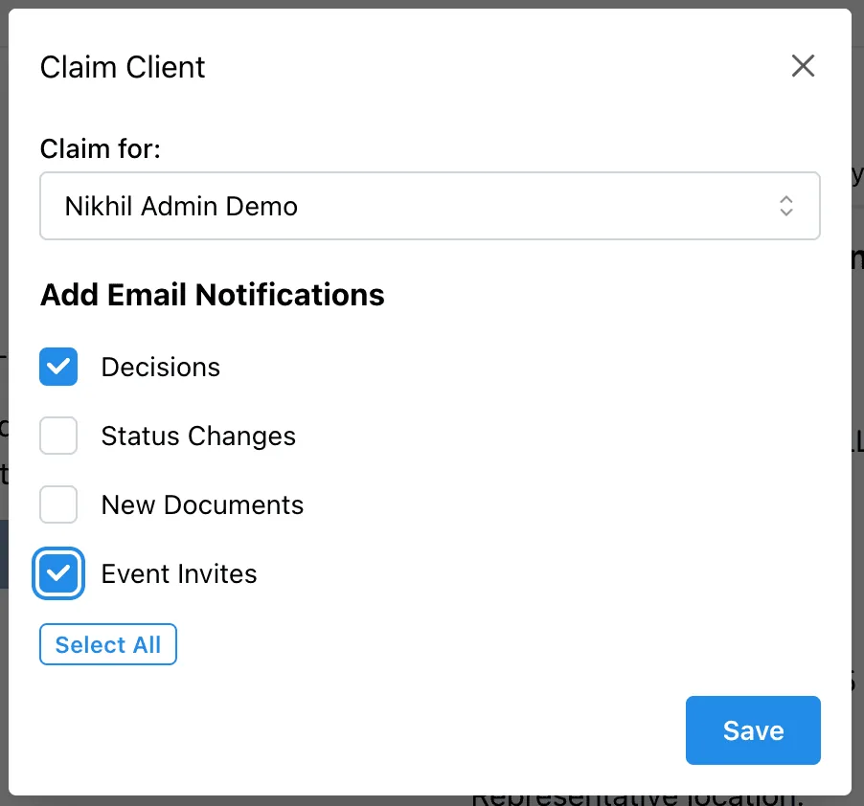Click the empty checkbox icon beside Status Changes

pyautogui.click(x=58, y=436)
